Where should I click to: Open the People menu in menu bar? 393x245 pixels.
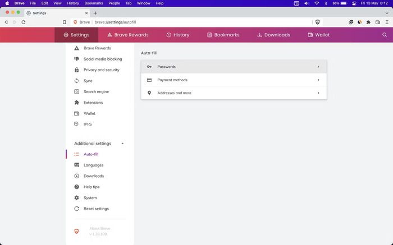pyautogui.click(x=114, y=3)
